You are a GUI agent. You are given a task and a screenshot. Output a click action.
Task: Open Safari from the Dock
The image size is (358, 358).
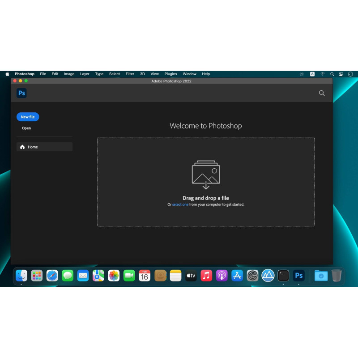point(52,276)
